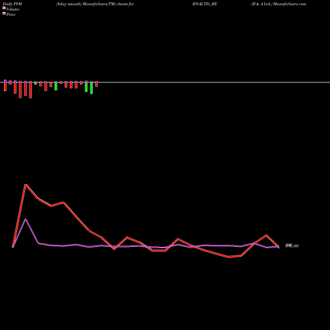
Task: Click the highest peak of the red price line
Action: (26, 185)
